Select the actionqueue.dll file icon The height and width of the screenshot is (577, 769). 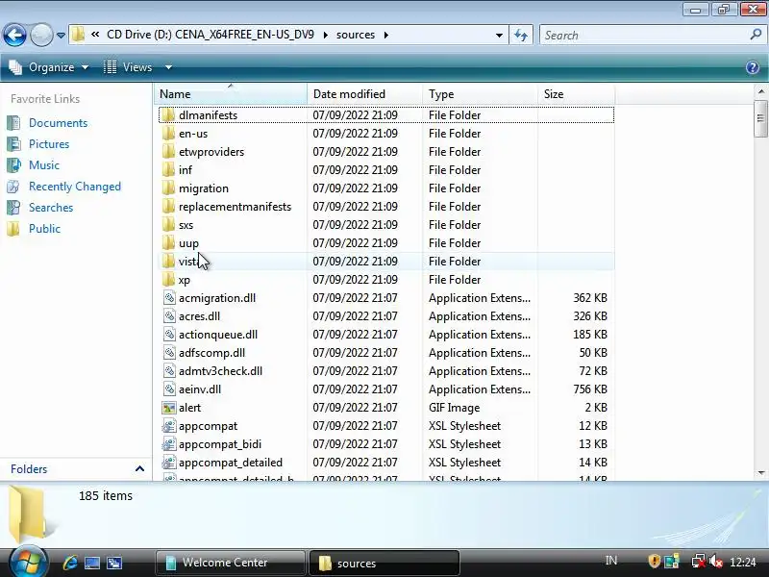click(x=169, y=335)
